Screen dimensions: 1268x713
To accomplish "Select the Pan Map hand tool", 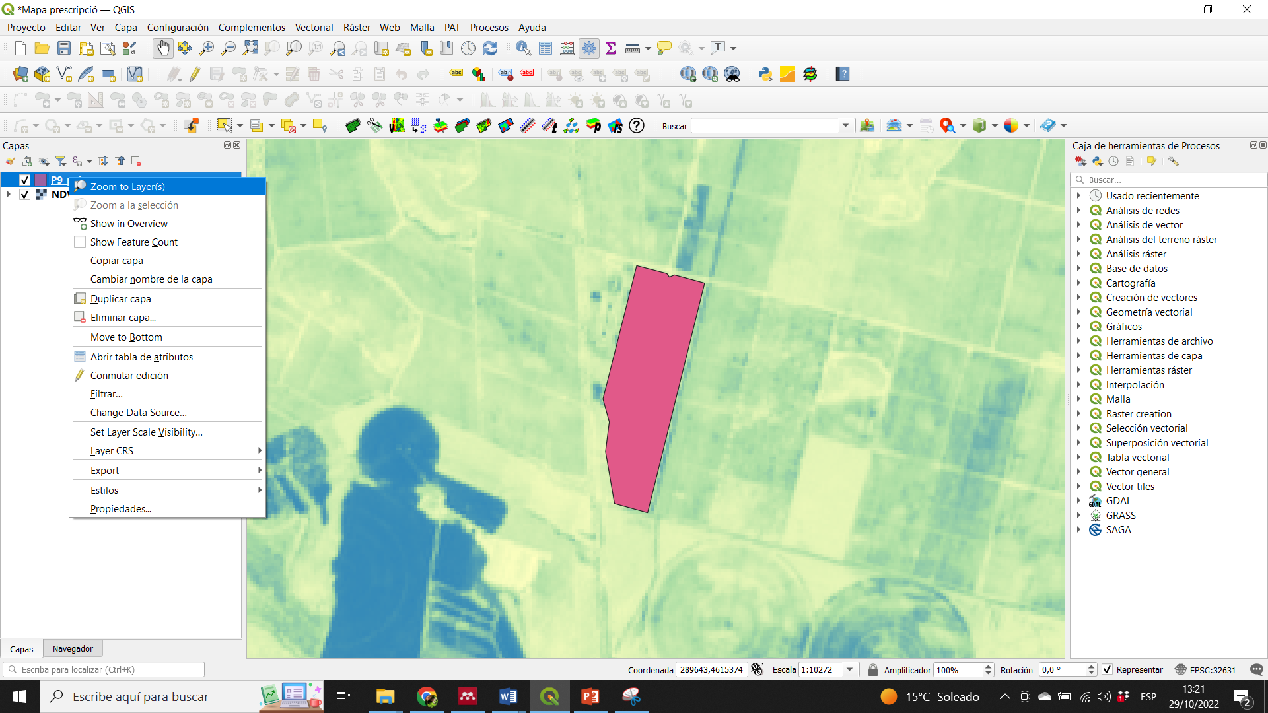I will click(162, 48).
